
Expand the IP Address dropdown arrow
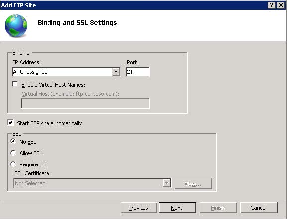coord(116,72)
